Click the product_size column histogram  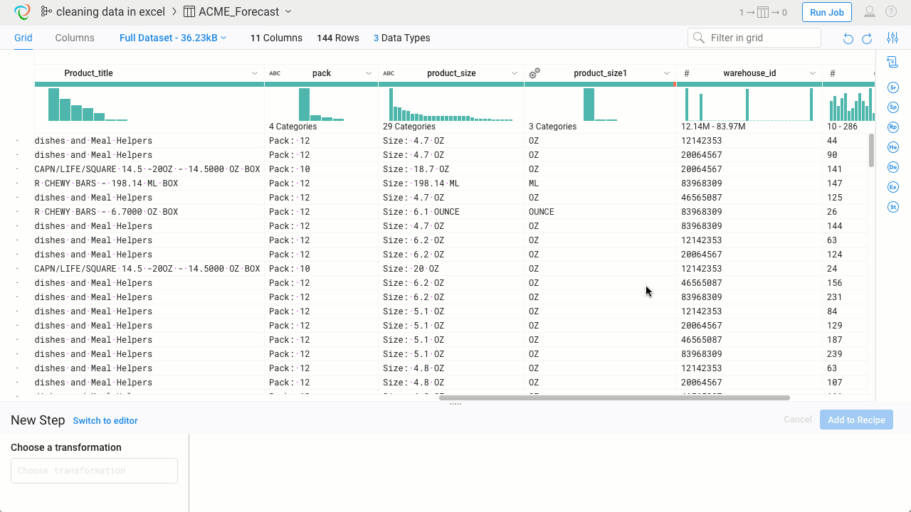pos(451,104)
